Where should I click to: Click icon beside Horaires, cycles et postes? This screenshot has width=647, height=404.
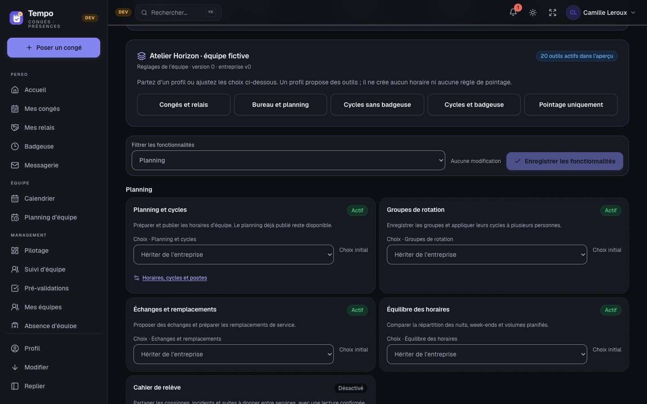tap(137, 278)
